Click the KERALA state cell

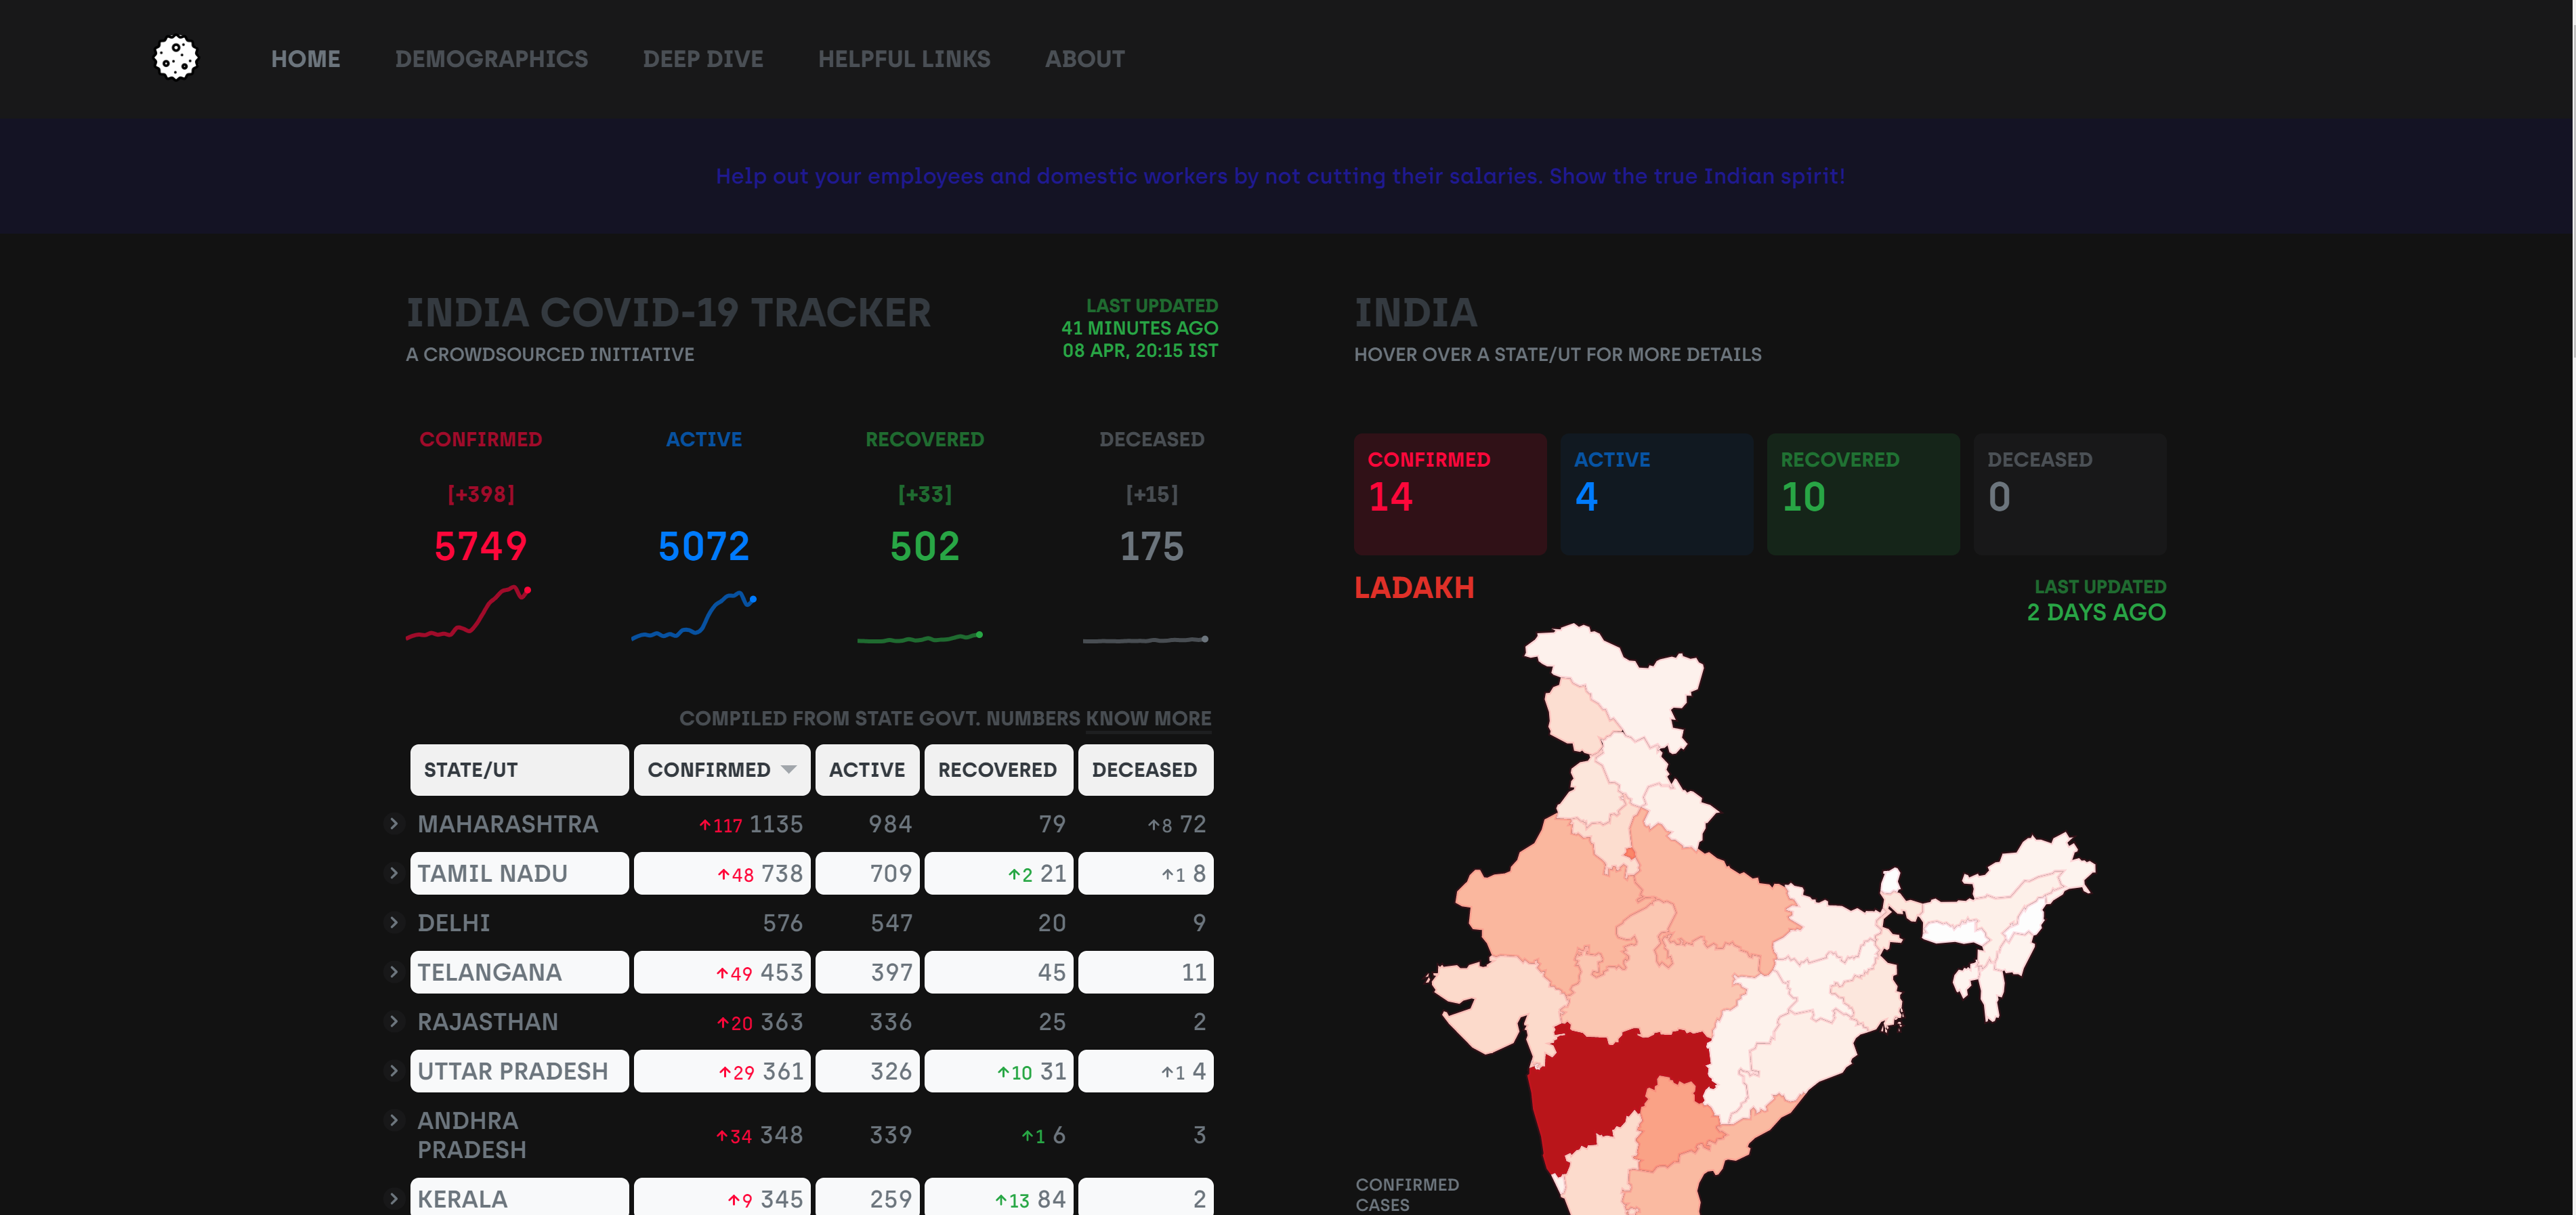click(x=519, y=1197)
